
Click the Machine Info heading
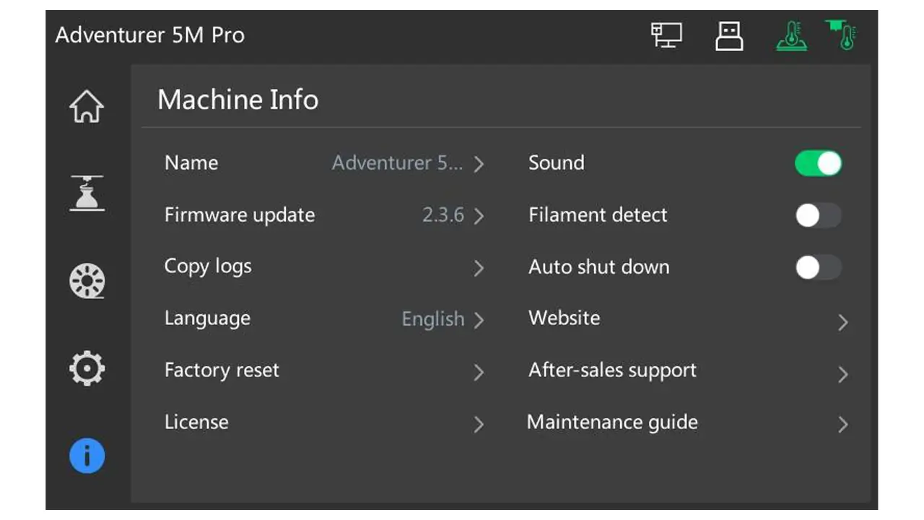(238, 100)
